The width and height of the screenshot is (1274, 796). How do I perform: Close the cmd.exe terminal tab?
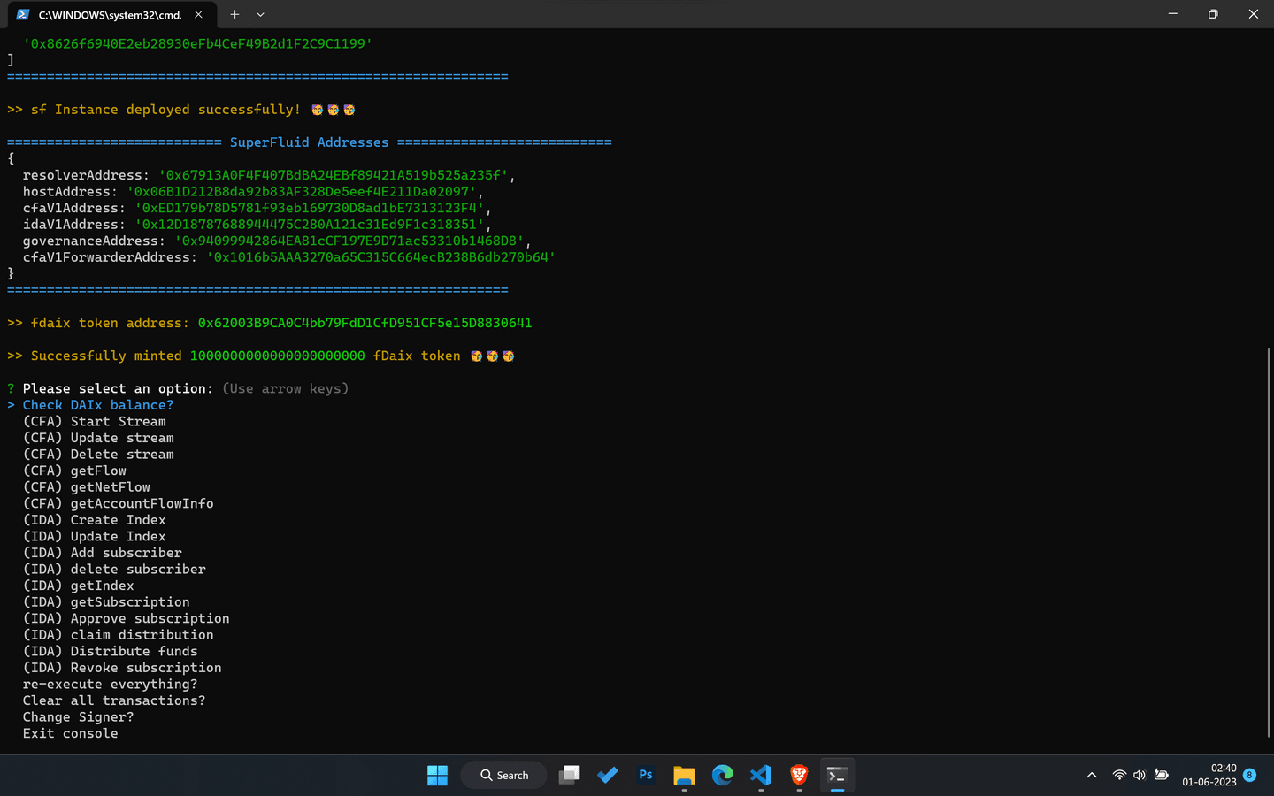(198, 14)
